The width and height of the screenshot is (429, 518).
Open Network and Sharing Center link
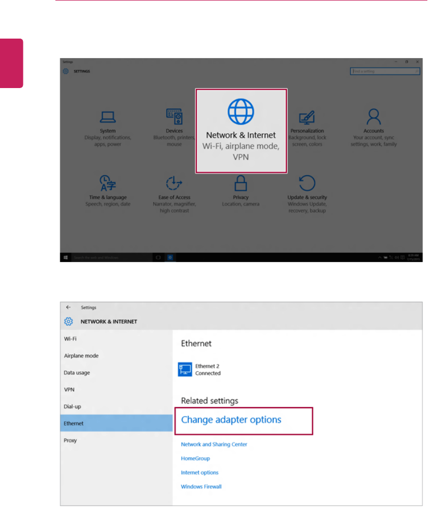[214, 444]
